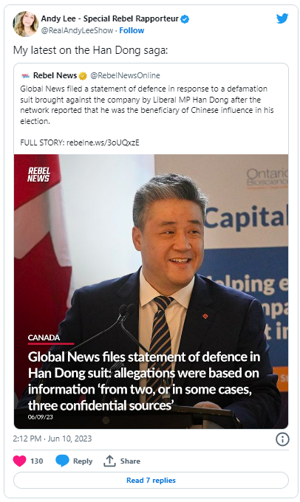
Task: Open the tweet timestamp 2:12 PM Jun 10, 2023
Action: [x=52, y=439]
